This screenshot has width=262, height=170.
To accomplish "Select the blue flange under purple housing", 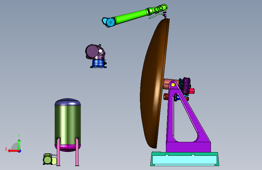I will coord(99,64).
